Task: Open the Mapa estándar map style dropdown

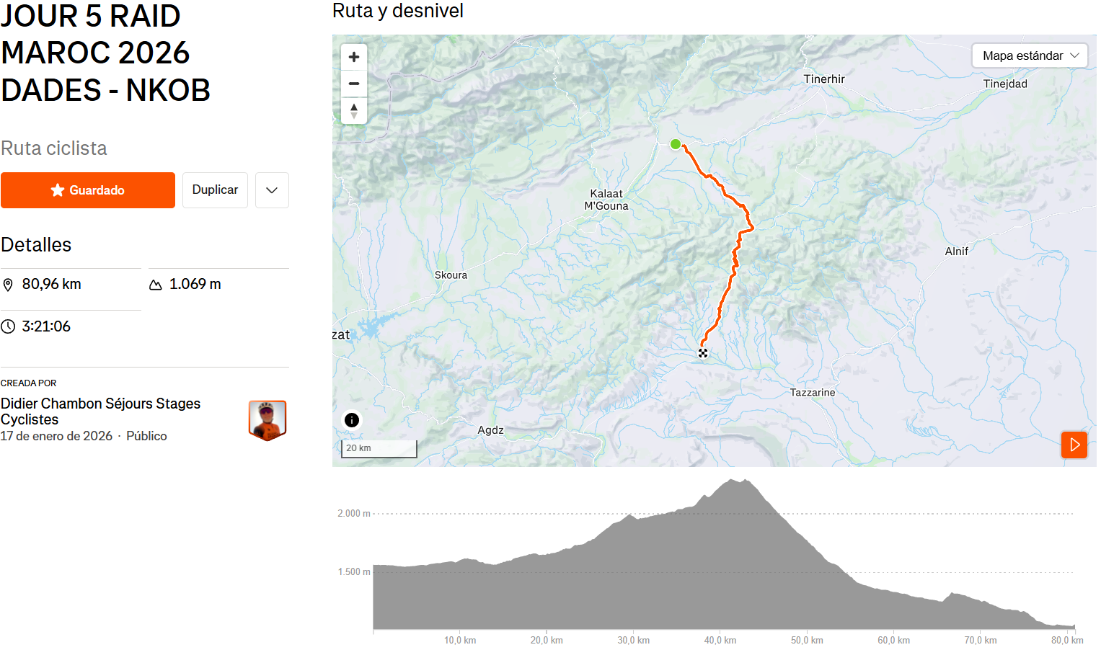Action: point(1029,55)
